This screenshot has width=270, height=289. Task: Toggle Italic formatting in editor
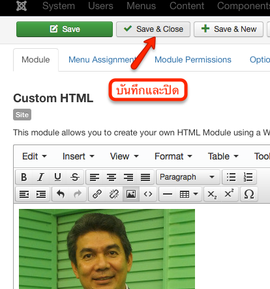[x=40, y=177]
